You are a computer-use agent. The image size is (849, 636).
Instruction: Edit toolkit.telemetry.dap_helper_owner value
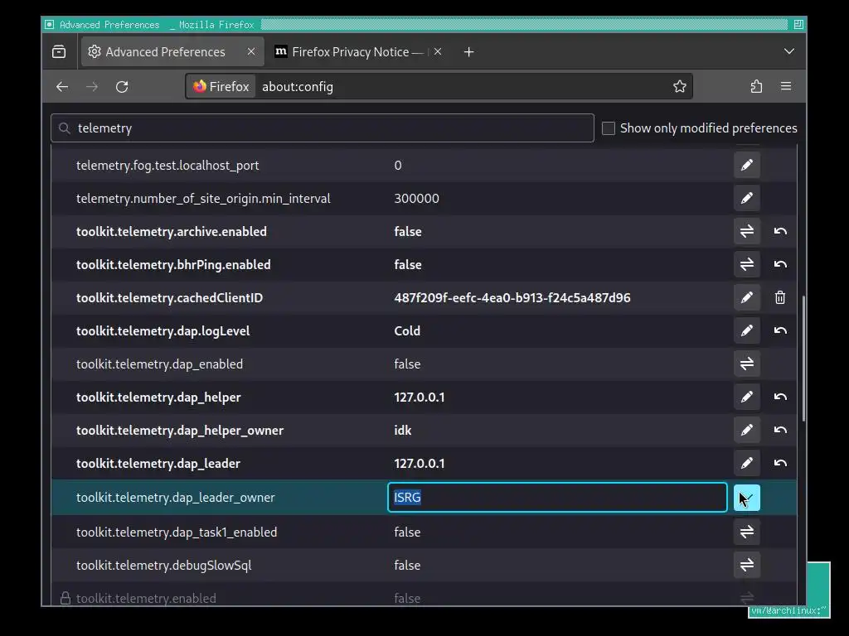(747, 430)
